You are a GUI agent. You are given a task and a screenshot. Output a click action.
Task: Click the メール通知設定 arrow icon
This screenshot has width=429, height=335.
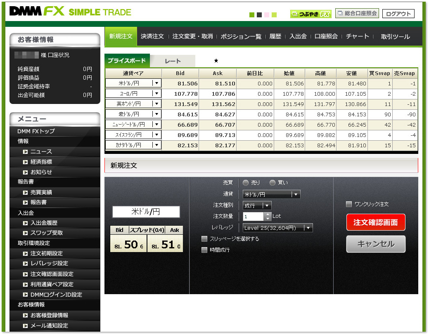25,326
